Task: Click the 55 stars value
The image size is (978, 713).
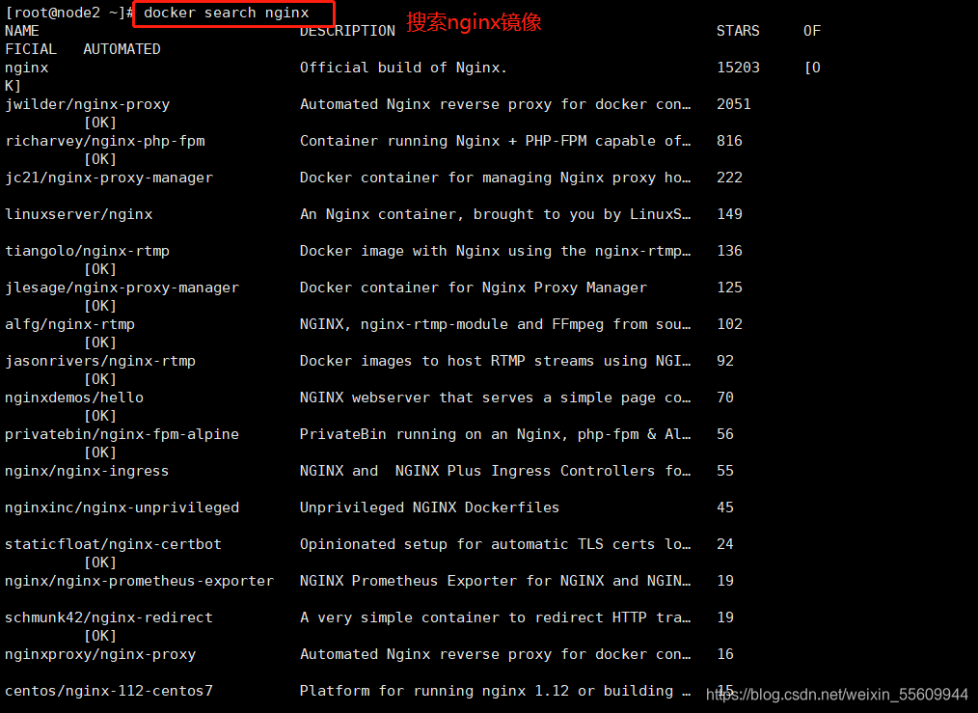Action: coord(725,471)
